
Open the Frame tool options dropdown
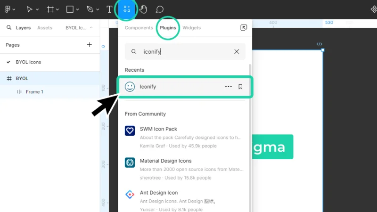coord(57,9)
